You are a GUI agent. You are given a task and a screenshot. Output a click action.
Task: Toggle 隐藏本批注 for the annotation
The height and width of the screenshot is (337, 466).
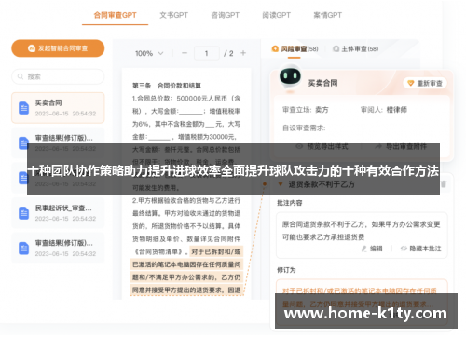421,249
